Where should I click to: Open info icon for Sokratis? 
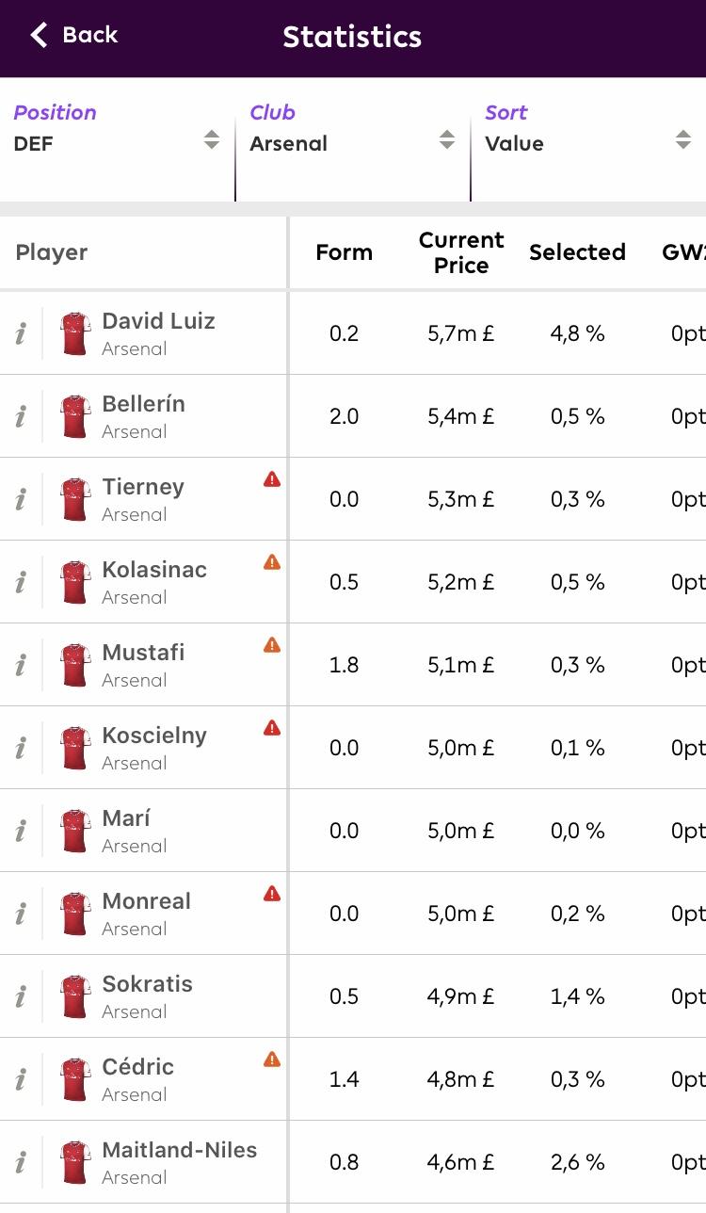(x=21, y=996)
